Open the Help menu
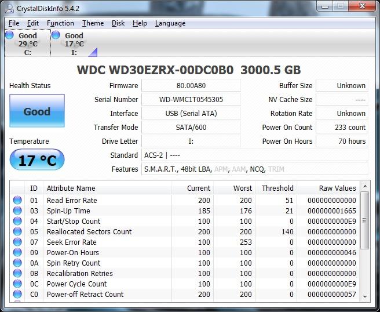Screen dimensions: 380x312 point(140,23)
